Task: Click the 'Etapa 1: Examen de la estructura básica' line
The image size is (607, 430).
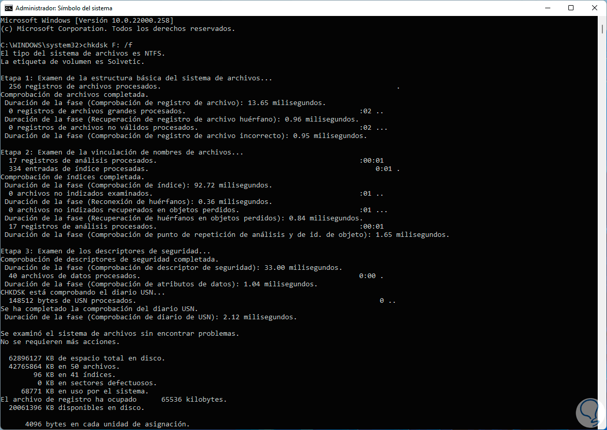Action: pyautogui.click(x=136, y=78)
